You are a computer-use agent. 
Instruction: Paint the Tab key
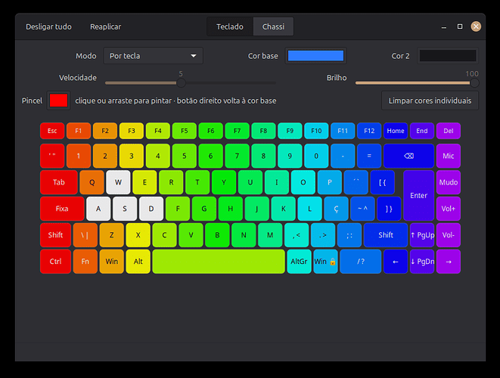[59, 182]
